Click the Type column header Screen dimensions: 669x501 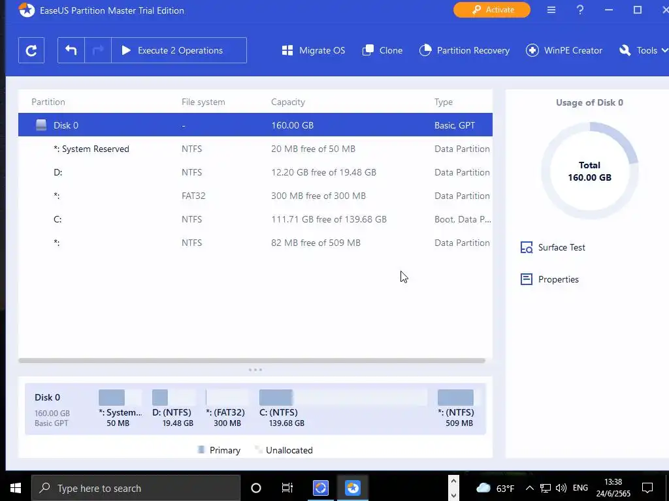pyautogui.click(x=444, y=102)
